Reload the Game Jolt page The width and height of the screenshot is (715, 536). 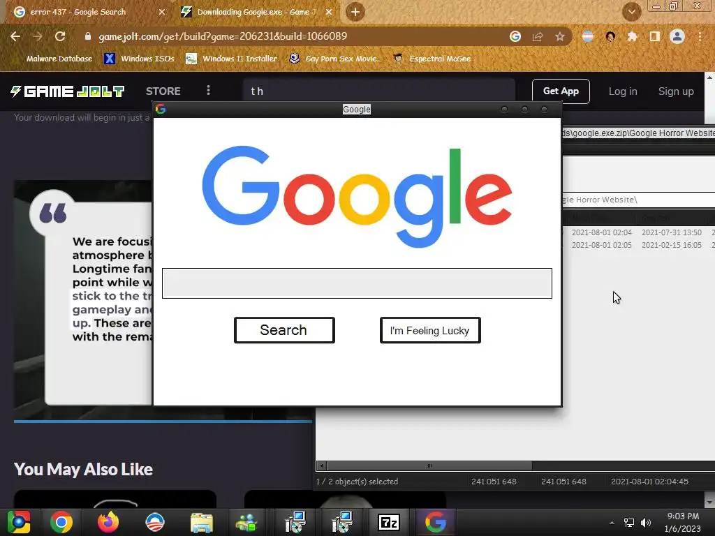[x=60, y=36]
